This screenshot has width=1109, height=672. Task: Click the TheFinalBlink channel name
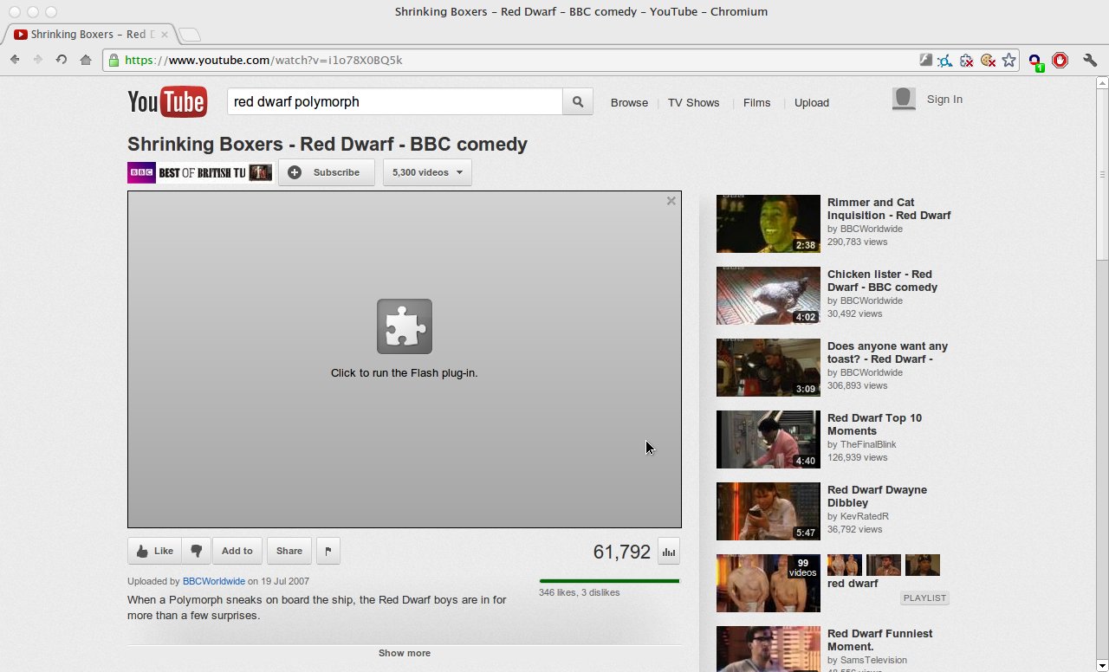tap(868, 444)
